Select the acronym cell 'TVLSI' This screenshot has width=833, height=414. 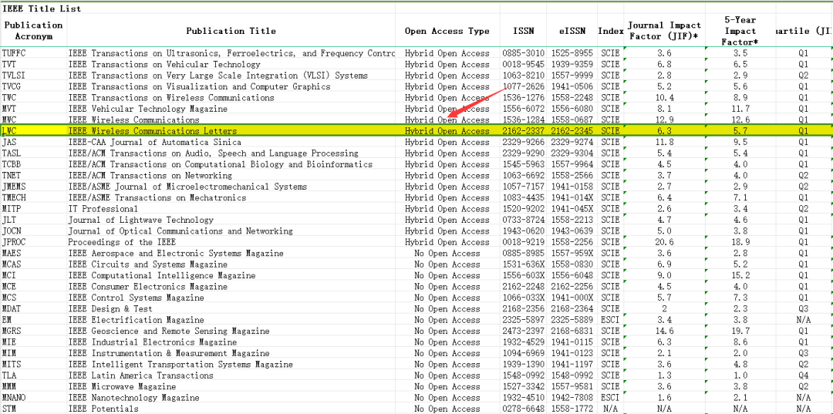33,76
